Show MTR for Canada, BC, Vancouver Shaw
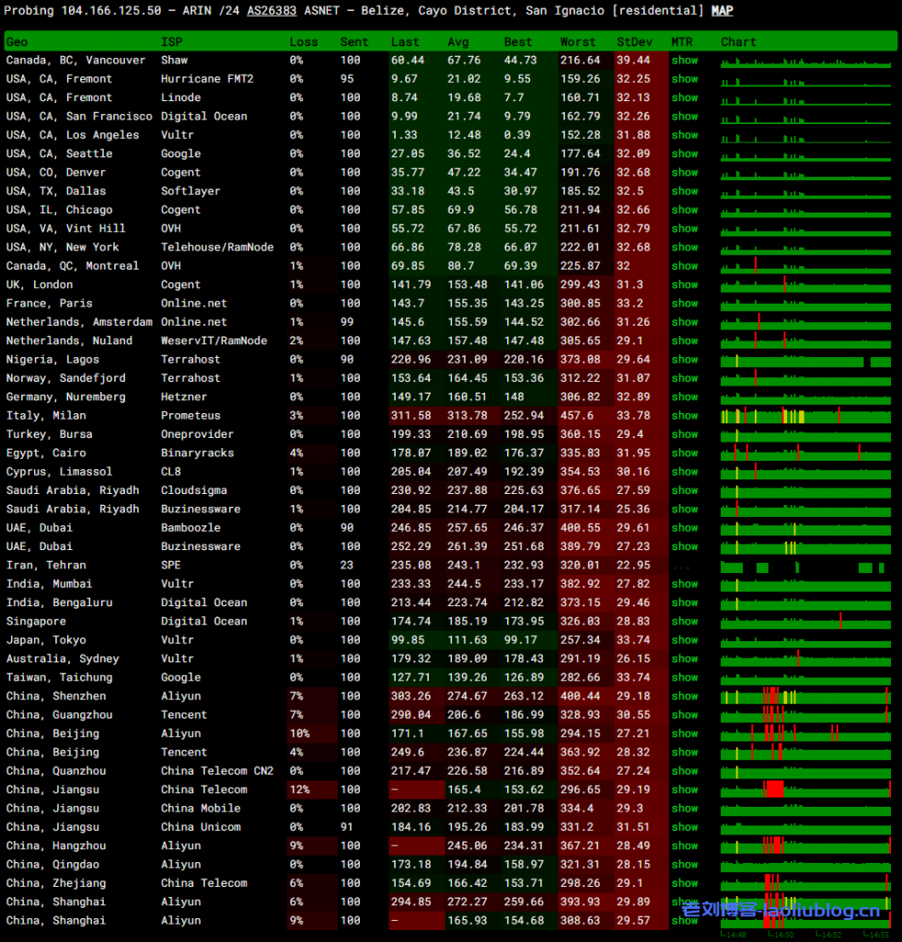 tap(684, 60)
